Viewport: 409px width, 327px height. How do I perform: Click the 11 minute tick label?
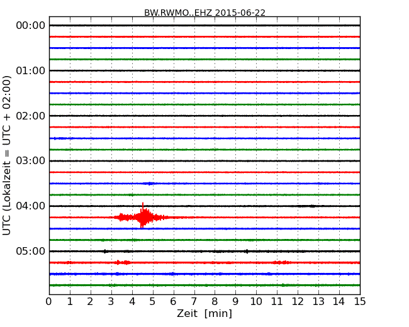277,302
